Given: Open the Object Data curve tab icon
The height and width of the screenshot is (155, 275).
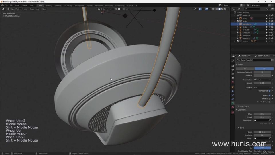Looking at the screenshot, I should tap(233, 103).
